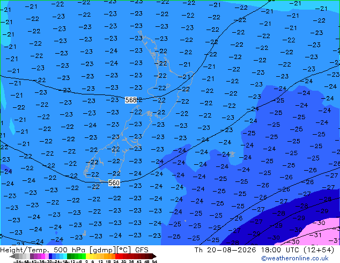340x263 pixels.
Task: Click the [°C] unit label
Action: coord(124,250)
